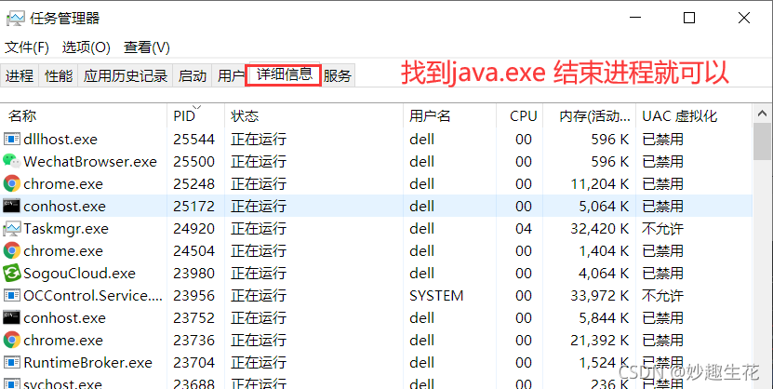
Task: Click conhost.exe console icon, PID 23752
Action: tap(11, 317)
